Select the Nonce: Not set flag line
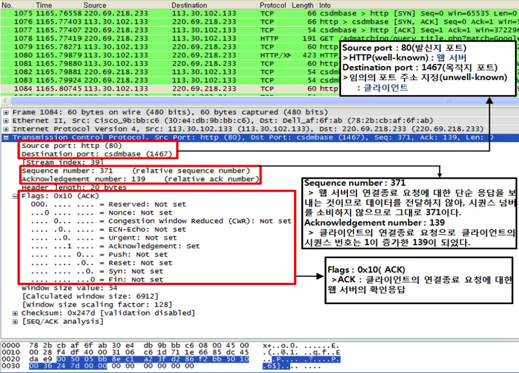 (102, 213)
